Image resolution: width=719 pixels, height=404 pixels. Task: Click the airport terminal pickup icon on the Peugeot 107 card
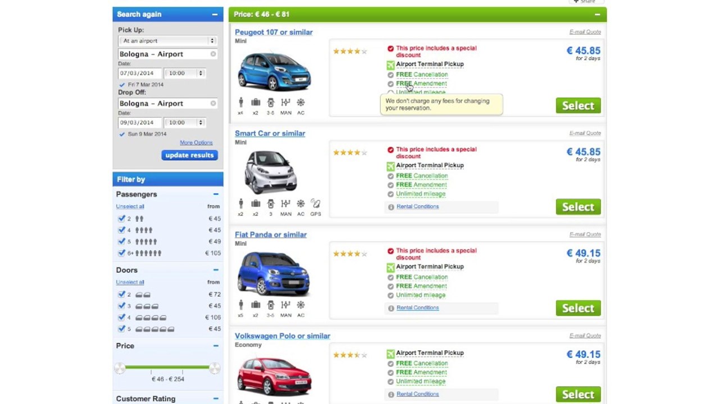tap(390, 65)
